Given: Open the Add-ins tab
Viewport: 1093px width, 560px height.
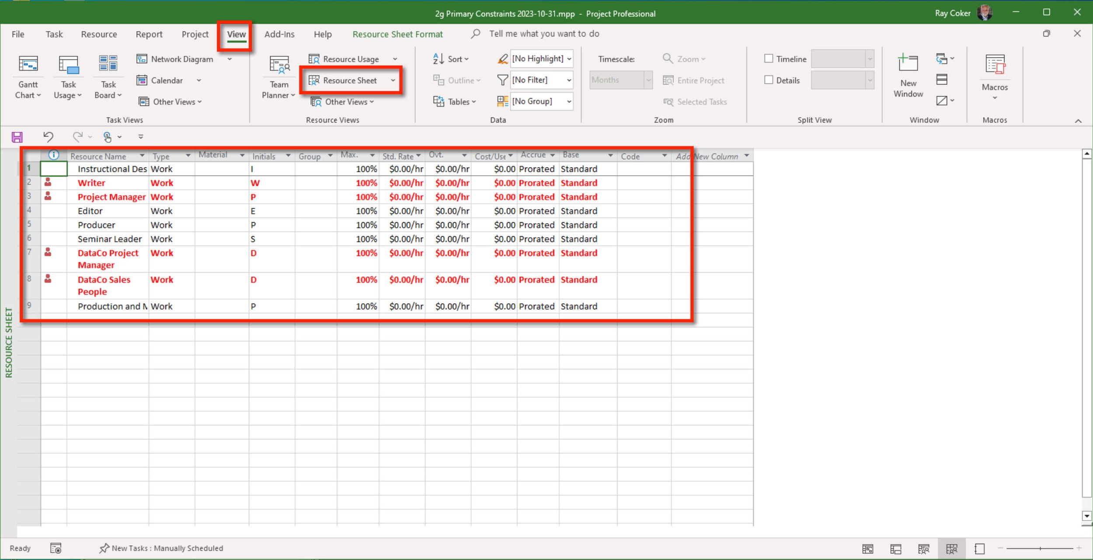Looking at the screenshot, I should pyautogui.click(x=279, y=34).
